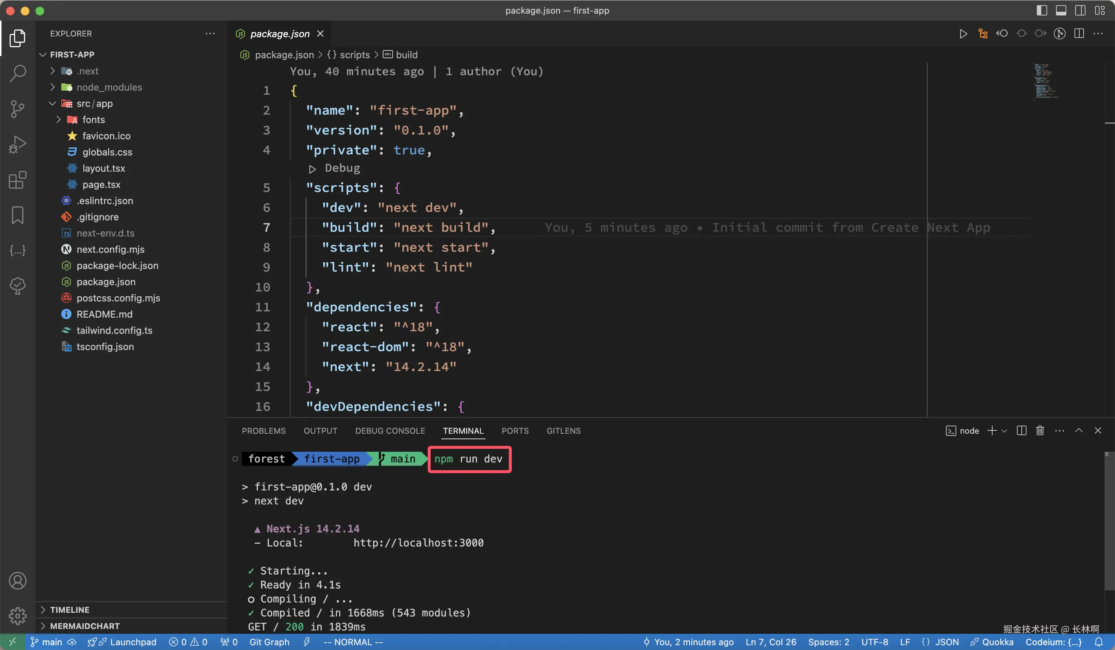Open new terminal launch profile dropdown

[1004, 431]
